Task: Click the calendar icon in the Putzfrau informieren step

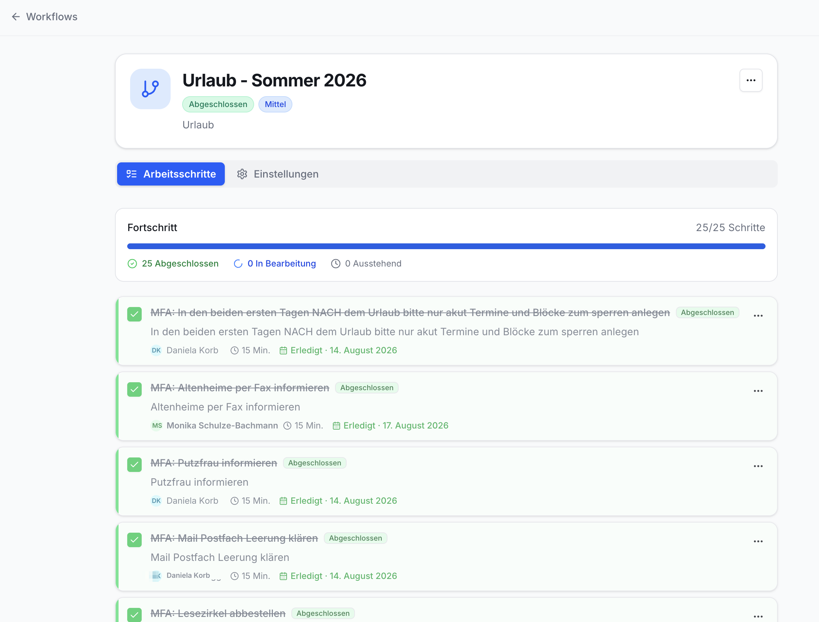Action: pyautogui.click(x=283, y=501)
